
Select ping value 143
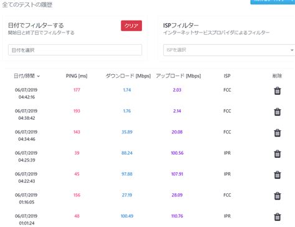[77, 132]
